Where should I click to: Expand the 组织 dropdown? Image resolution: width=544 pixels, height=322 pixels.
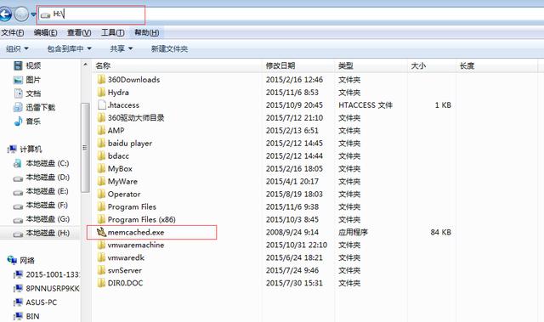tap(17, 49)
